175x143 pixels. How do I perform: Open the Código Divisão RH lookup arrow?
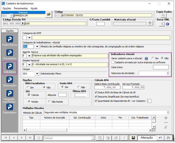(23, 23)
